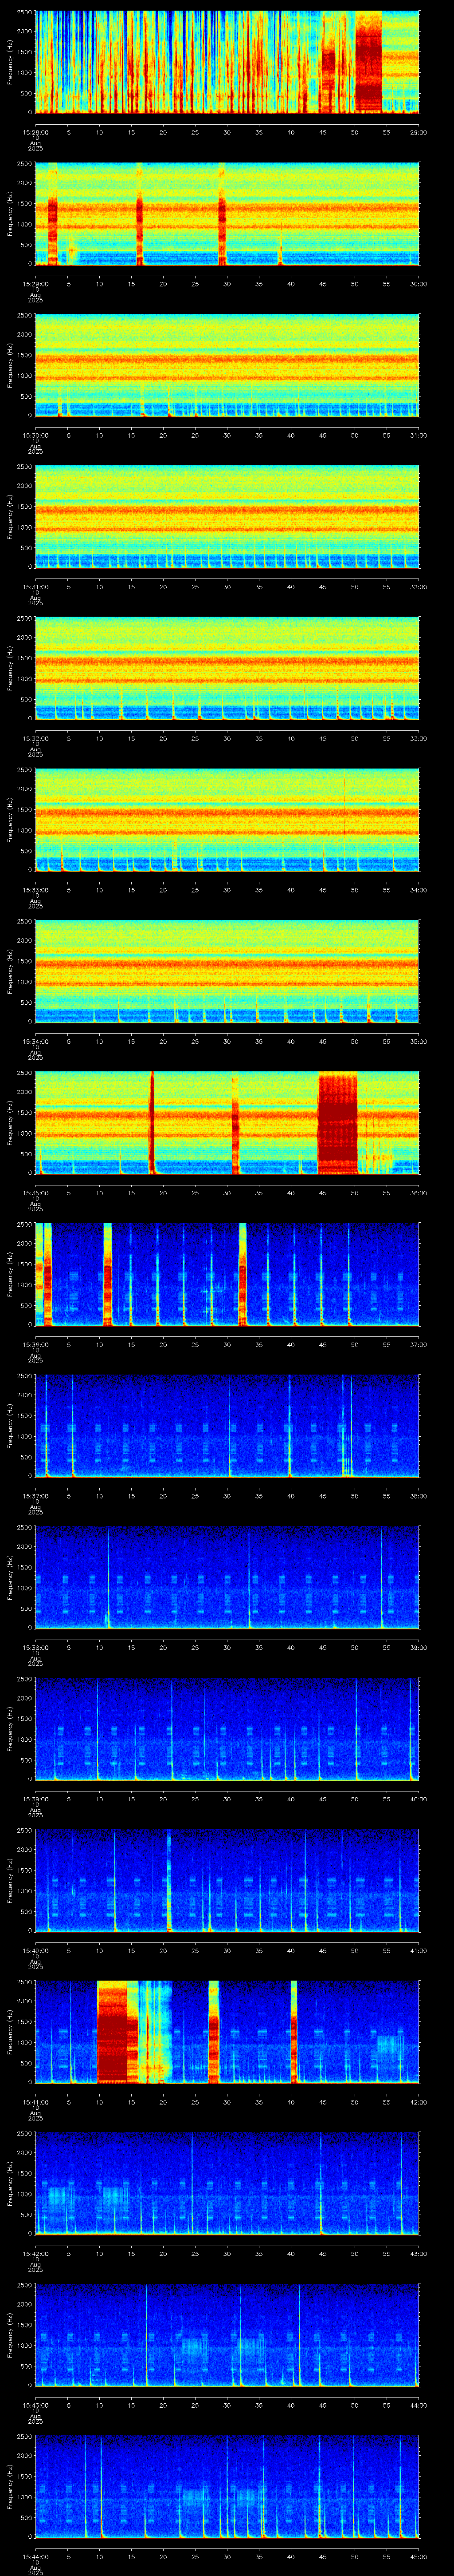Click the spectrogram panel starting at 15:41:00
454x2576 pixels.
227,2032
